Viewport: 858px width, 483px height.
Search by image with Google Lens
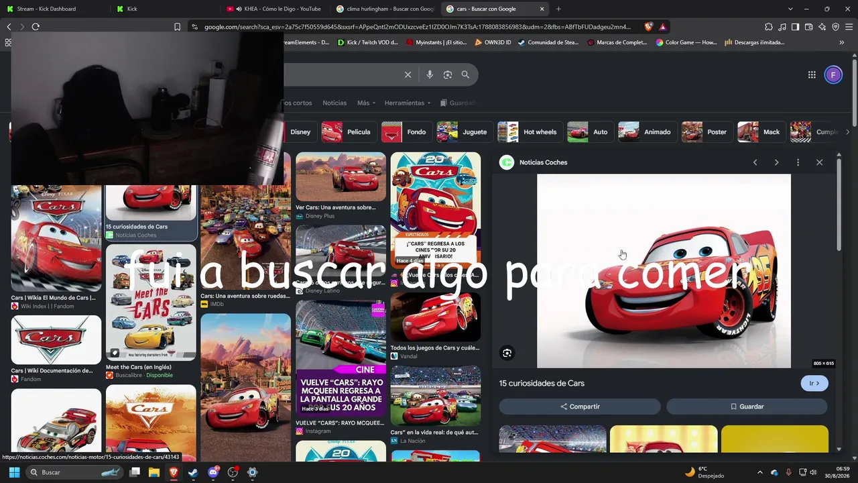point(448,74)
